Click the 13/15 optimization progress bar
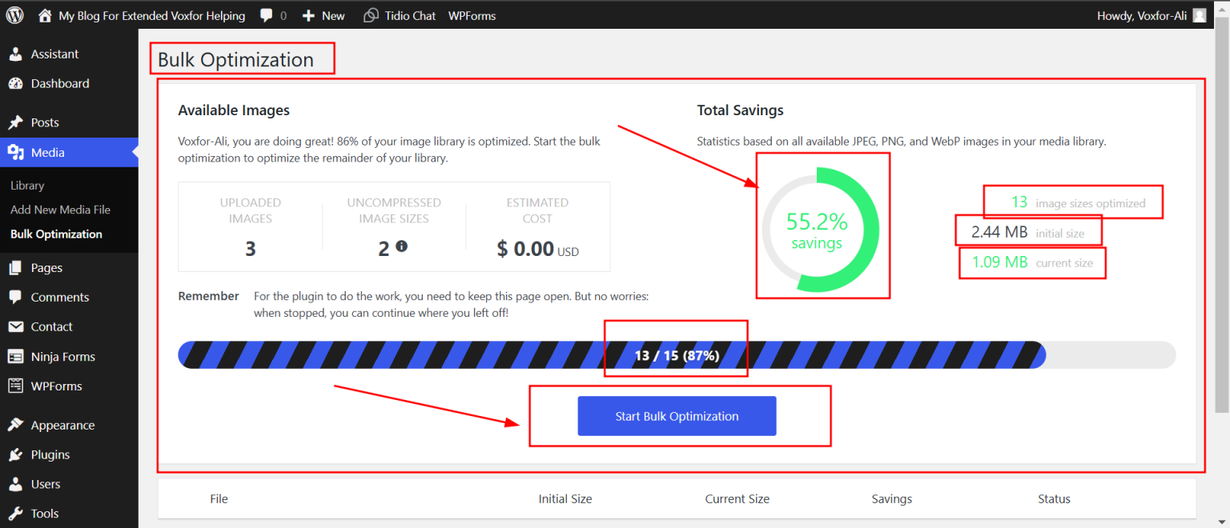 tap(675, 355)
